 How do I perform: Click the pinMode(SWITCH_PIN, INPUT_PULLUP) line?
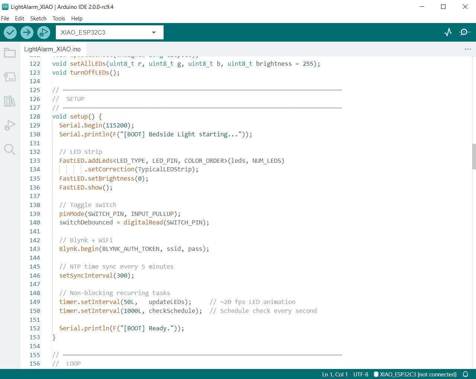120,214
